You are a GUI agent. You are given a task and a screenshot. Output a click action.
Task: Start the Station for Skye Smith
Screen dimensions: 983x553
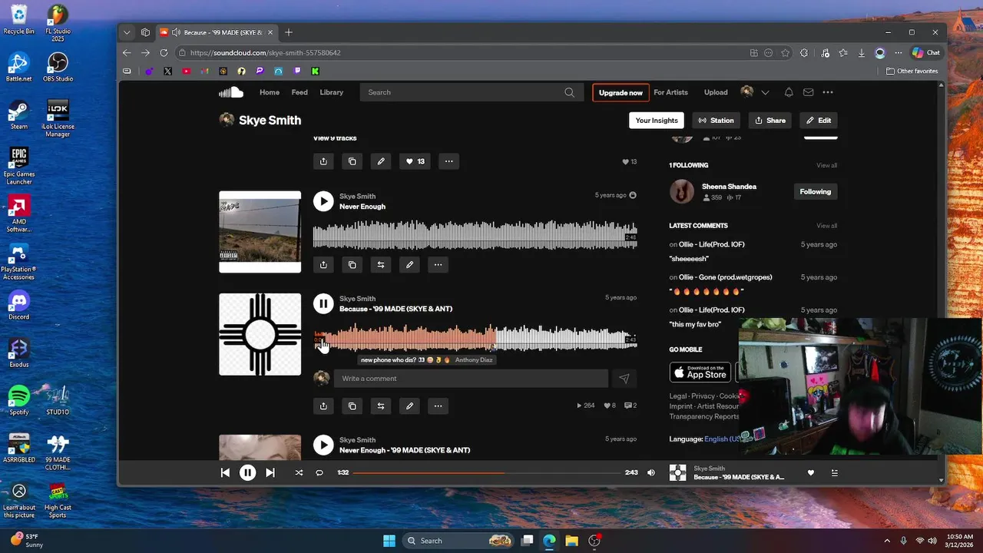716,121
